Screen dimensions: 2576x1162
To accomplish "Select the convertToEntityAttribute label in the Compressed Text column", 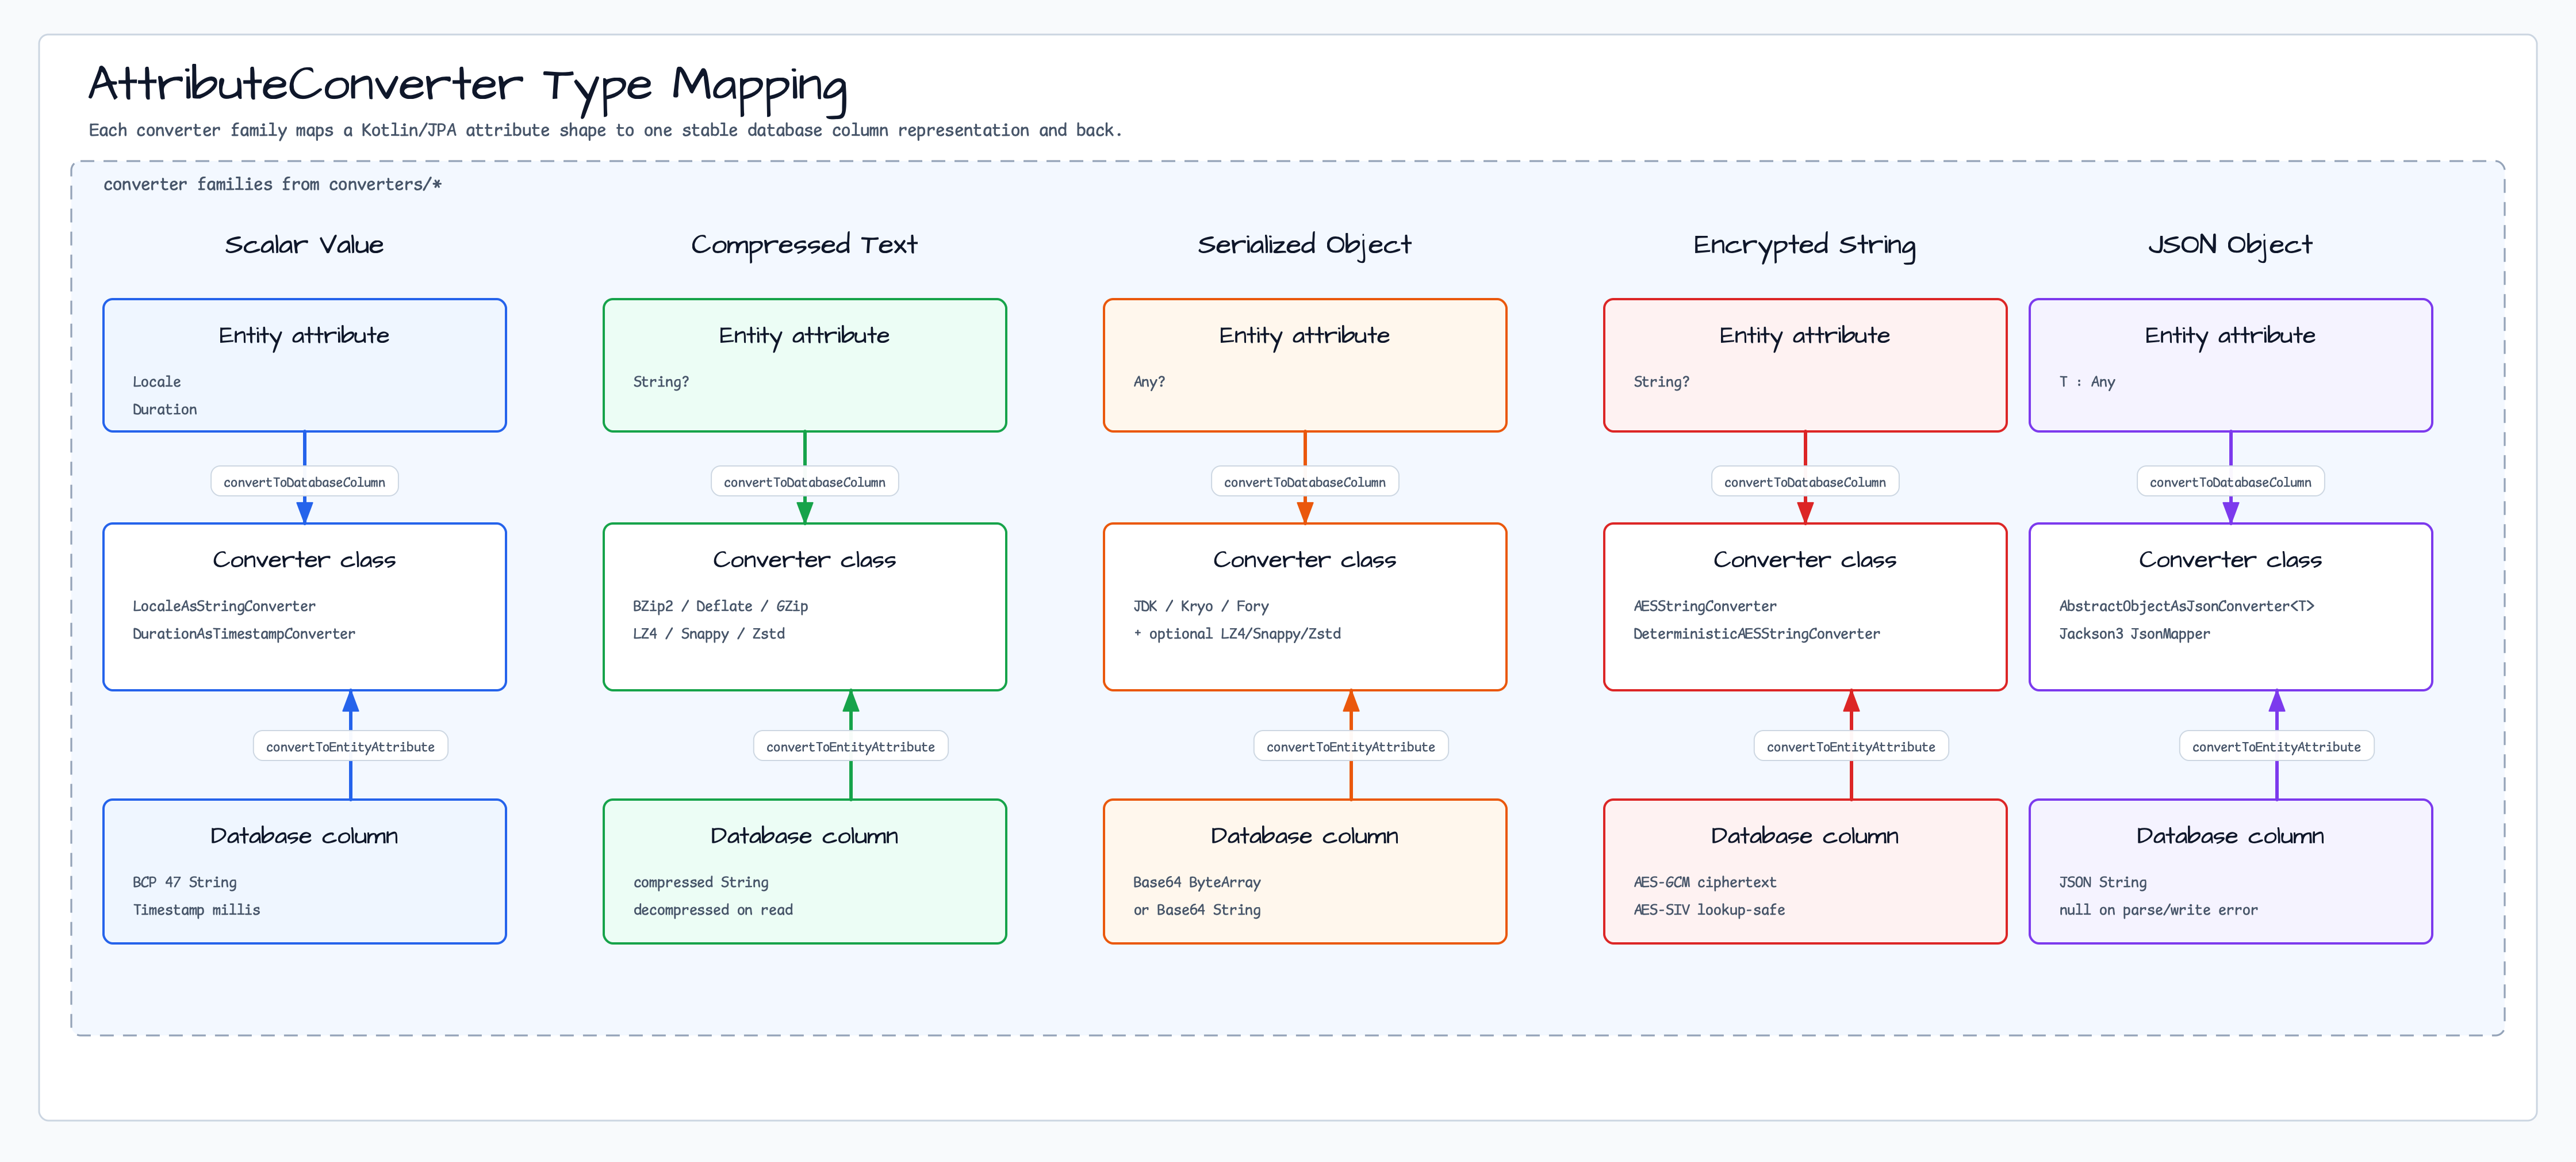I will click(850, 746).
